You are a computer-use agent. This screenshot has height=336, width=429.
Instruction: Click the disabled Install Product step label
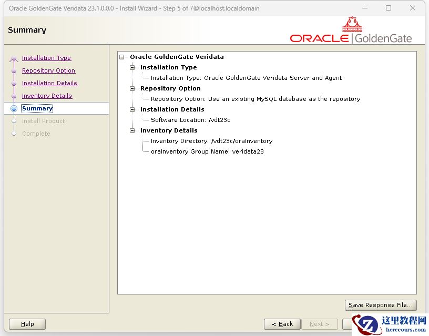pos(43,121)
